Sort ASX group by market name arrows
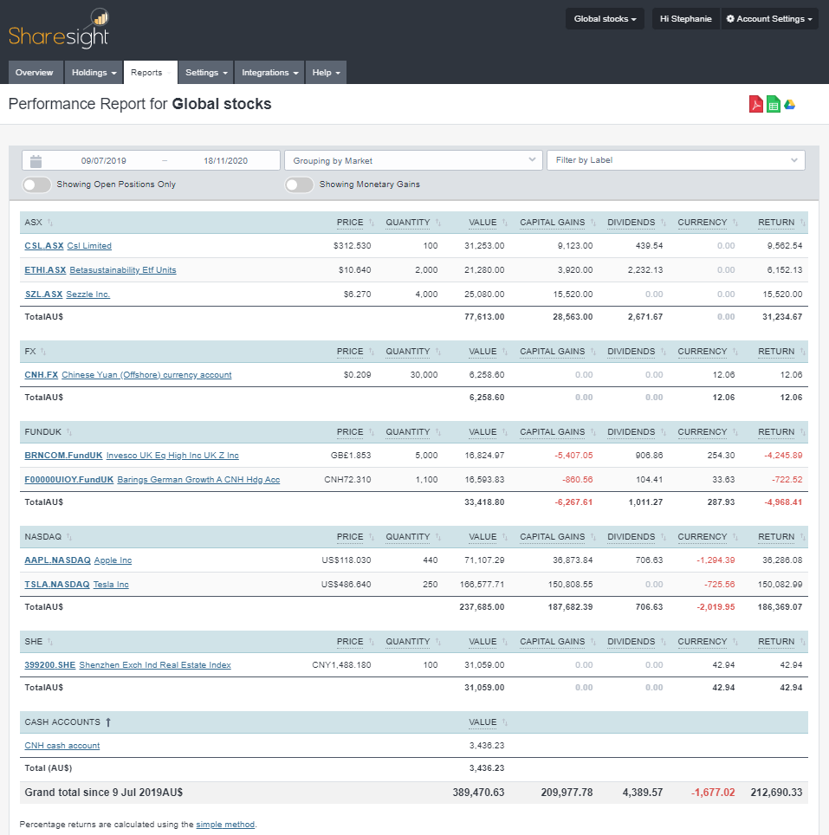829x835 pixels. 50,223
